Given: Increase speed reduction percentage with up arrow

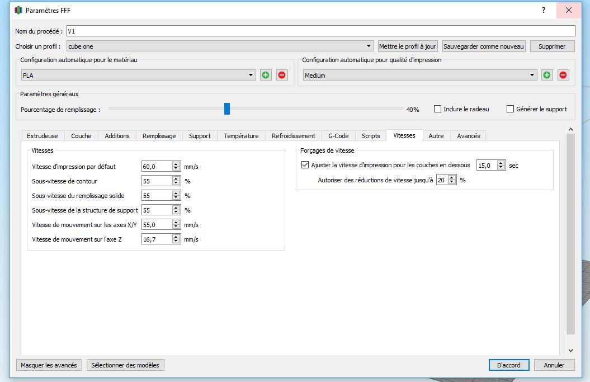Looking at the screenshot, I should coord(452,178).
